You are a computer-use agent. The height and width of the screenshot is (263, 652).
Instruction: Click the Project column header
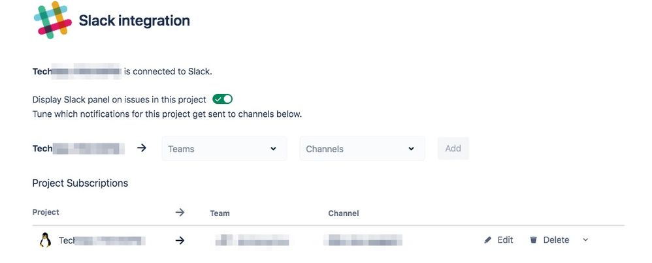coord(46,212)
